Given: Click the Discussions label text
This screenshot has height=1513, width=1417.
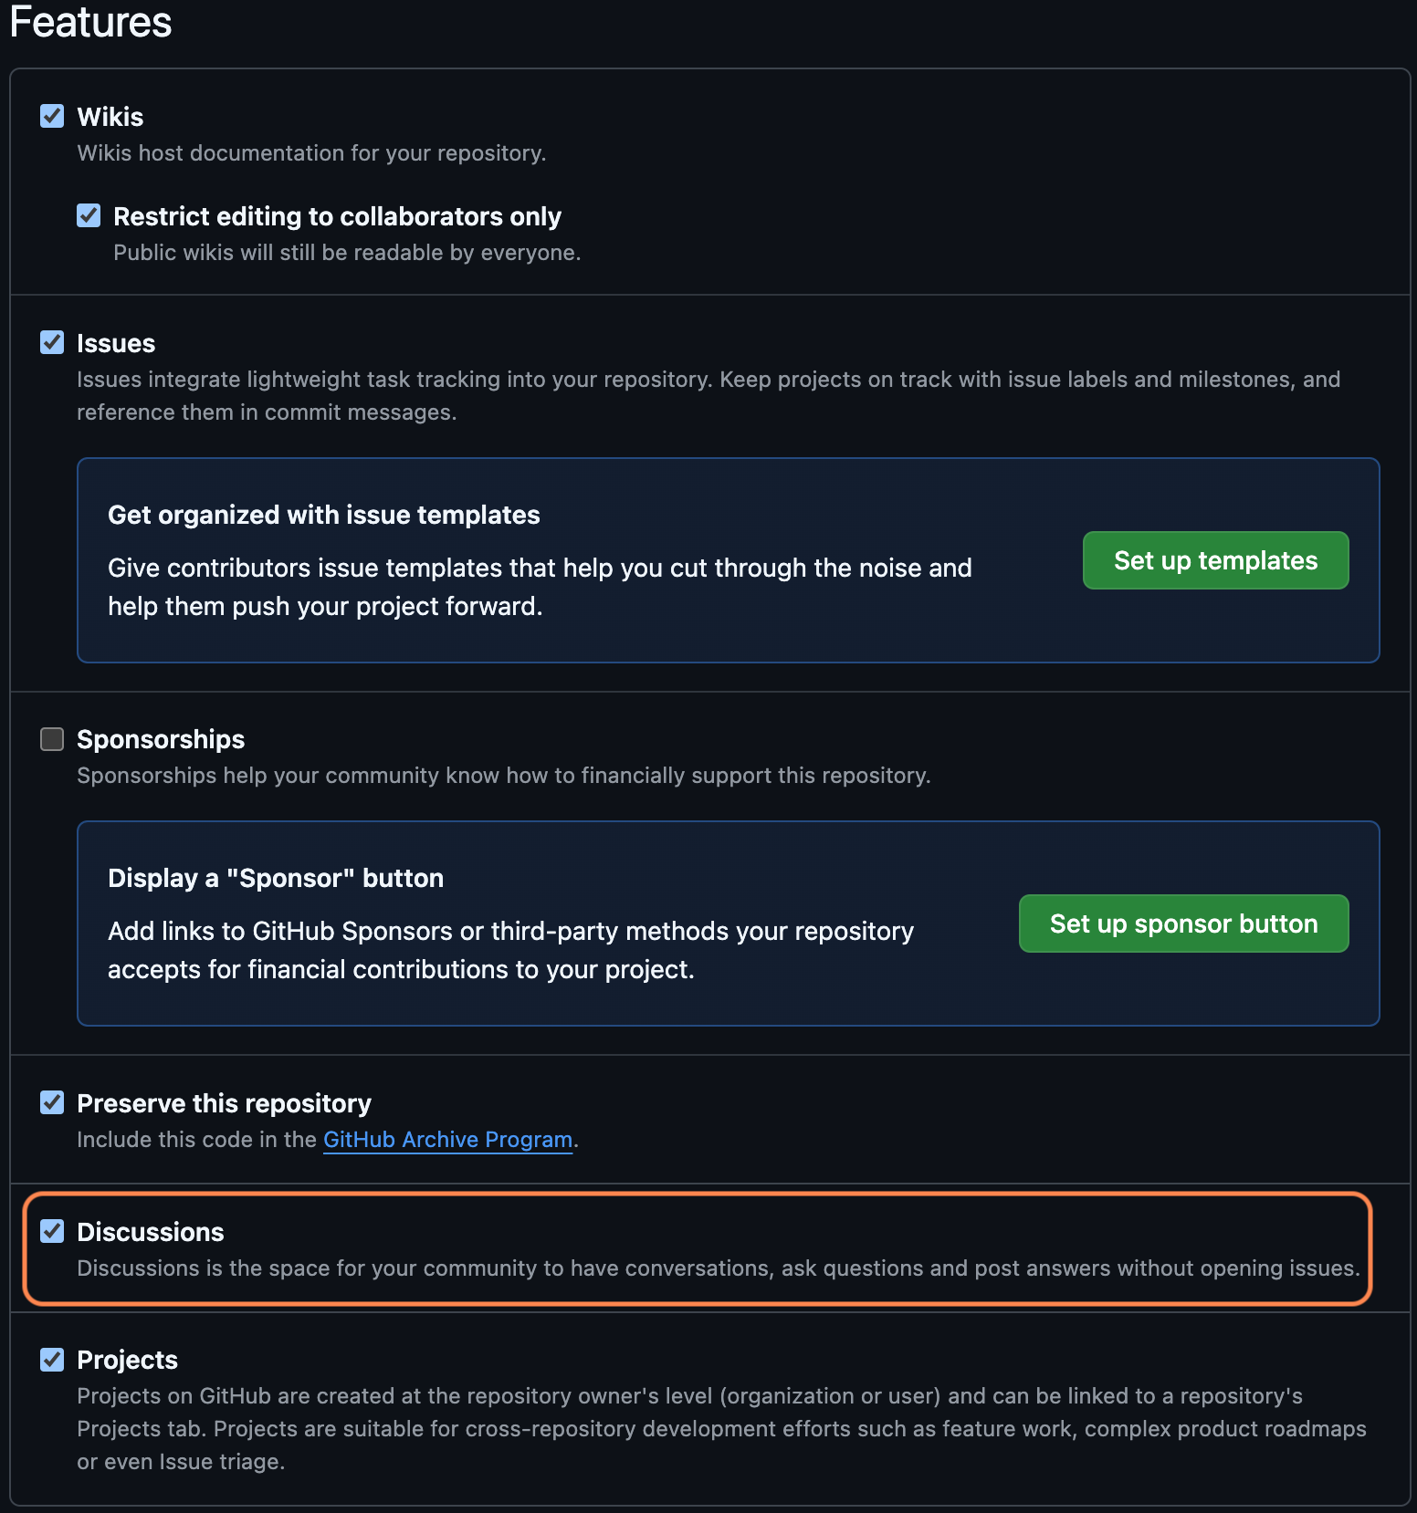Looking at the screenshot, I should click(151, 1232).
